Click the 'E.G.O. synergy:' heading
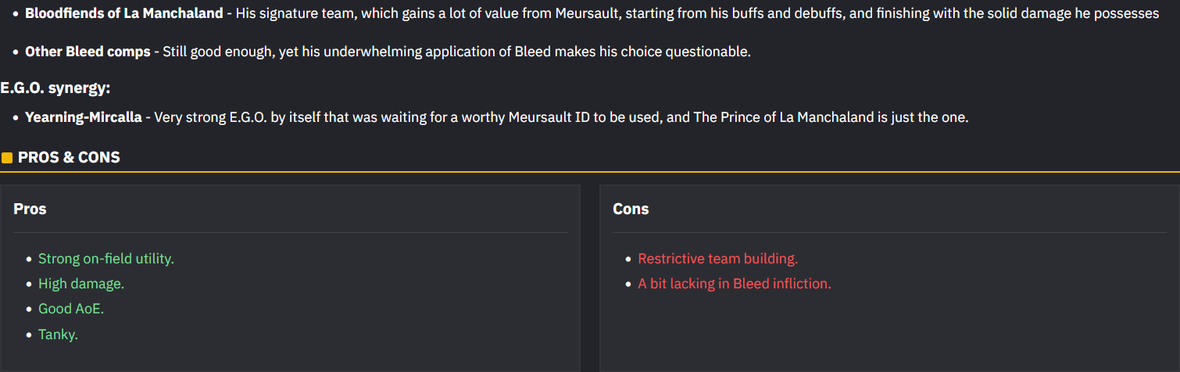This screenshot has height=372, width=1180. (x=55, y=88)
